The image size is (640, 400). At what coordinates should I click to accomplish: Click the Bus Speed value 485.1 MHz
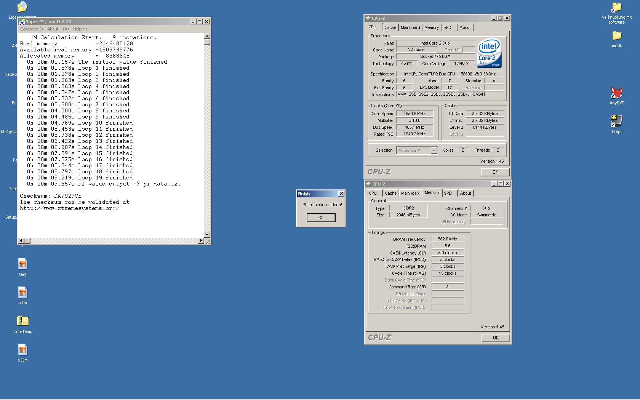[x=414, y=127]
